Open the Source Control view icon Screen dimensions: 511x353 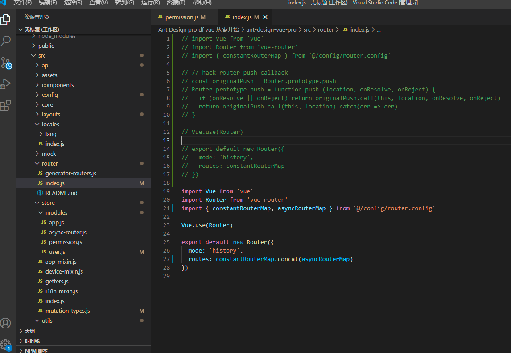6,62
